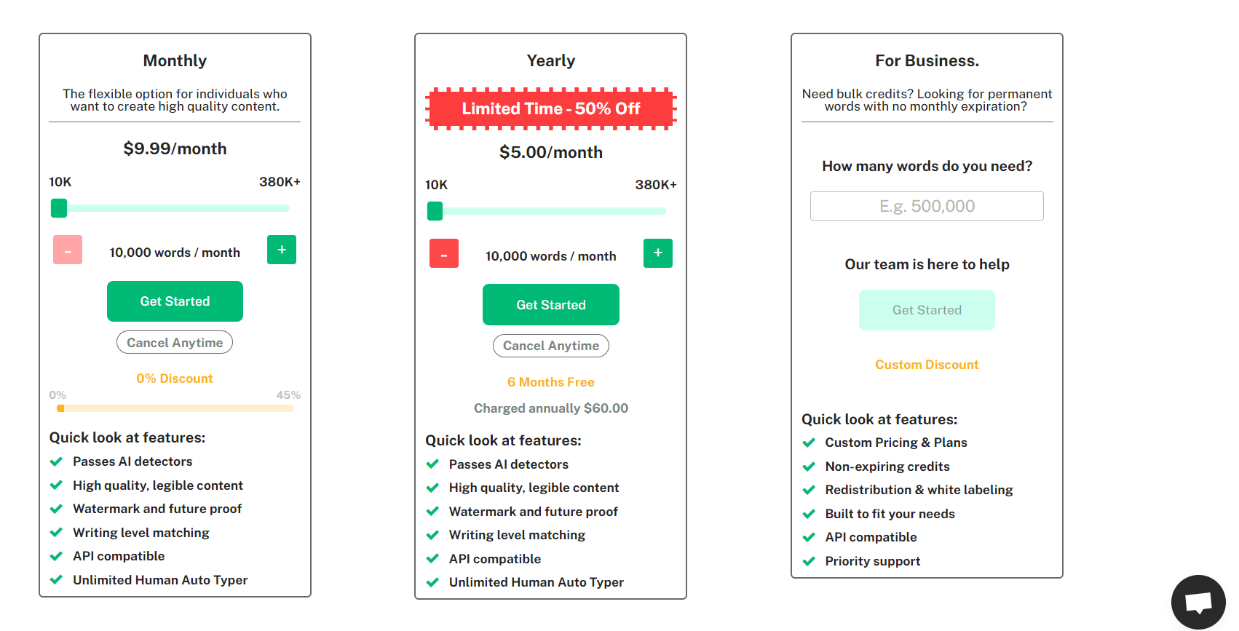Click the Monthly plan heading
The width and height of the screenshot is (1239, 631).
pyautogui.click(x=175, y=60)
